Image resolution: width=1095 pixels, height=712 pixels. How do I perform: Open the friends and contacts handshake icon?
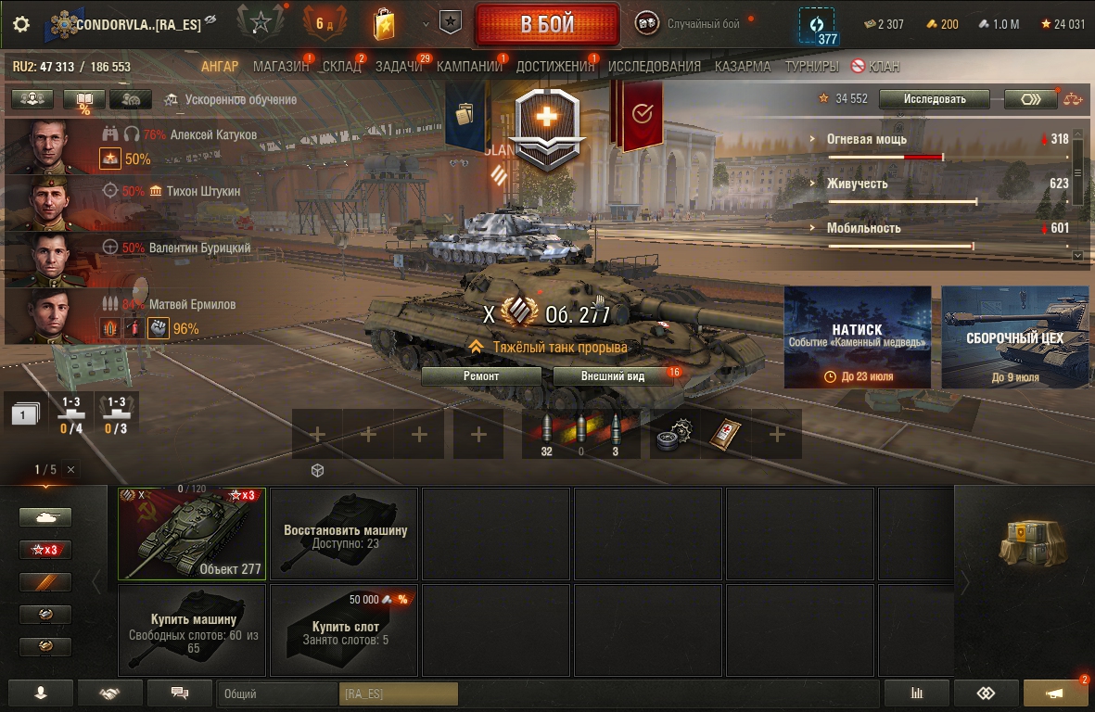pyautogui.click(x=109, y=693)
